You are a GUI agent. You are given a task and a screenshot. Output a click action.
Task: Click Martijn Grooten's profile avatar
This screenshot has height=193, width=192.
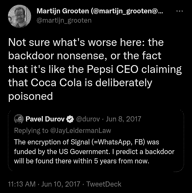19,17
